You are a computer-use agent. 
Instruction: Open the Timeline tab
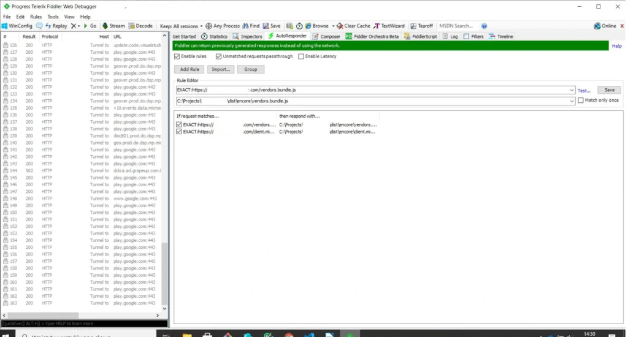pyautogui.click(x=500, y=36)
